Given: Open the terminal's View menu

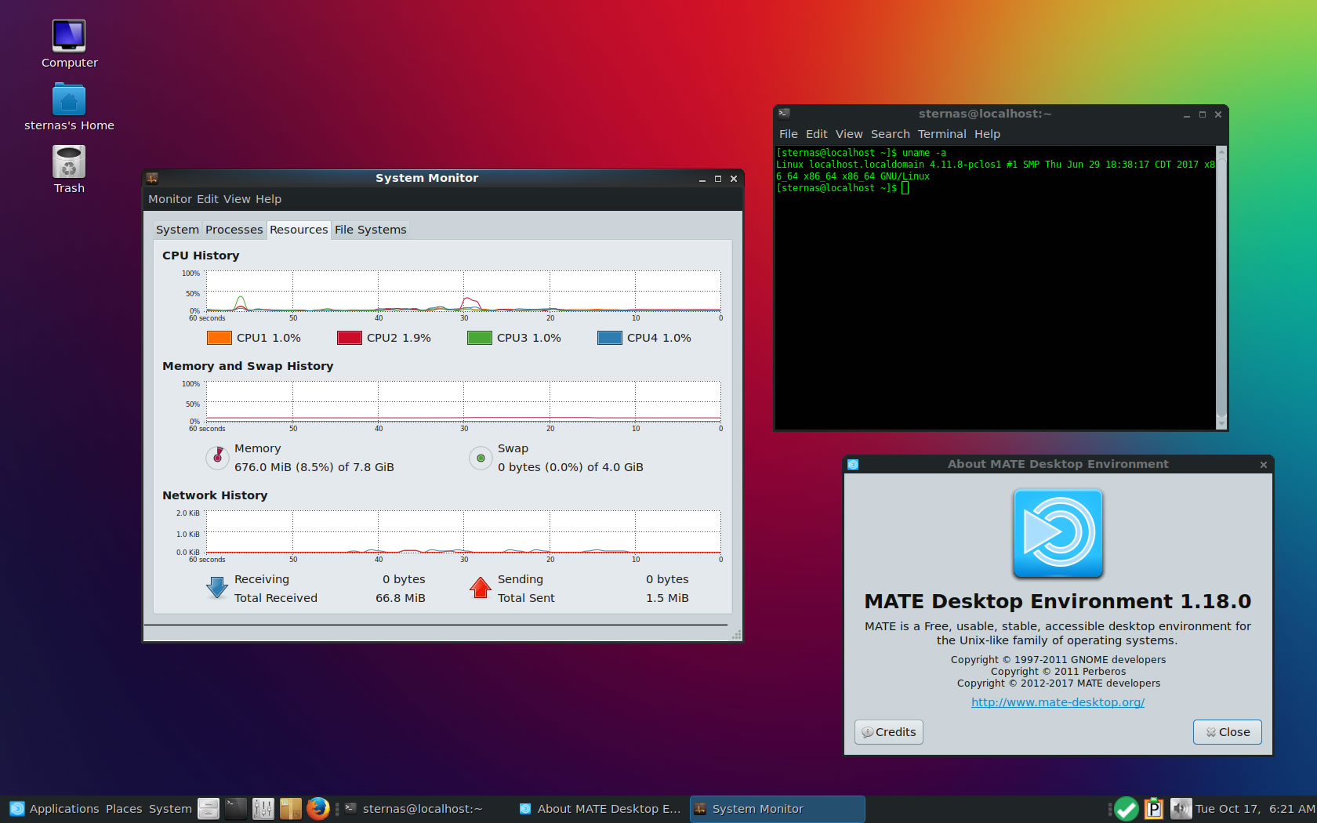Looking at the screenshot, I should [x=849, y=134].
